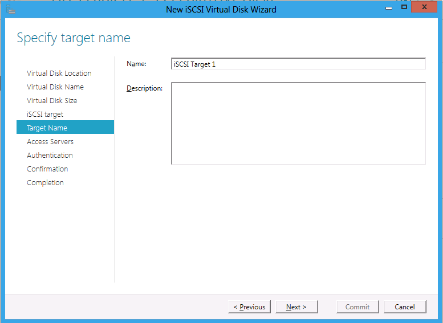This screenshot has height=323, width=443.
Task: Cancel the wizard
Action: click(405, 307)
